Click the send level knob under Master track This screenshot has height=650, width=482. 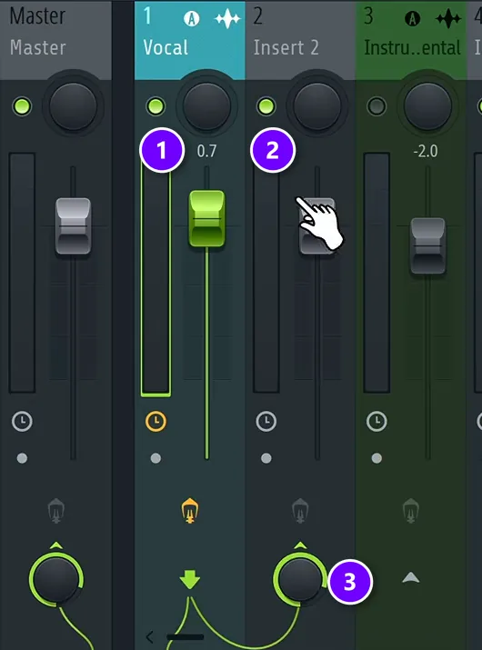[x=56, y=579]
